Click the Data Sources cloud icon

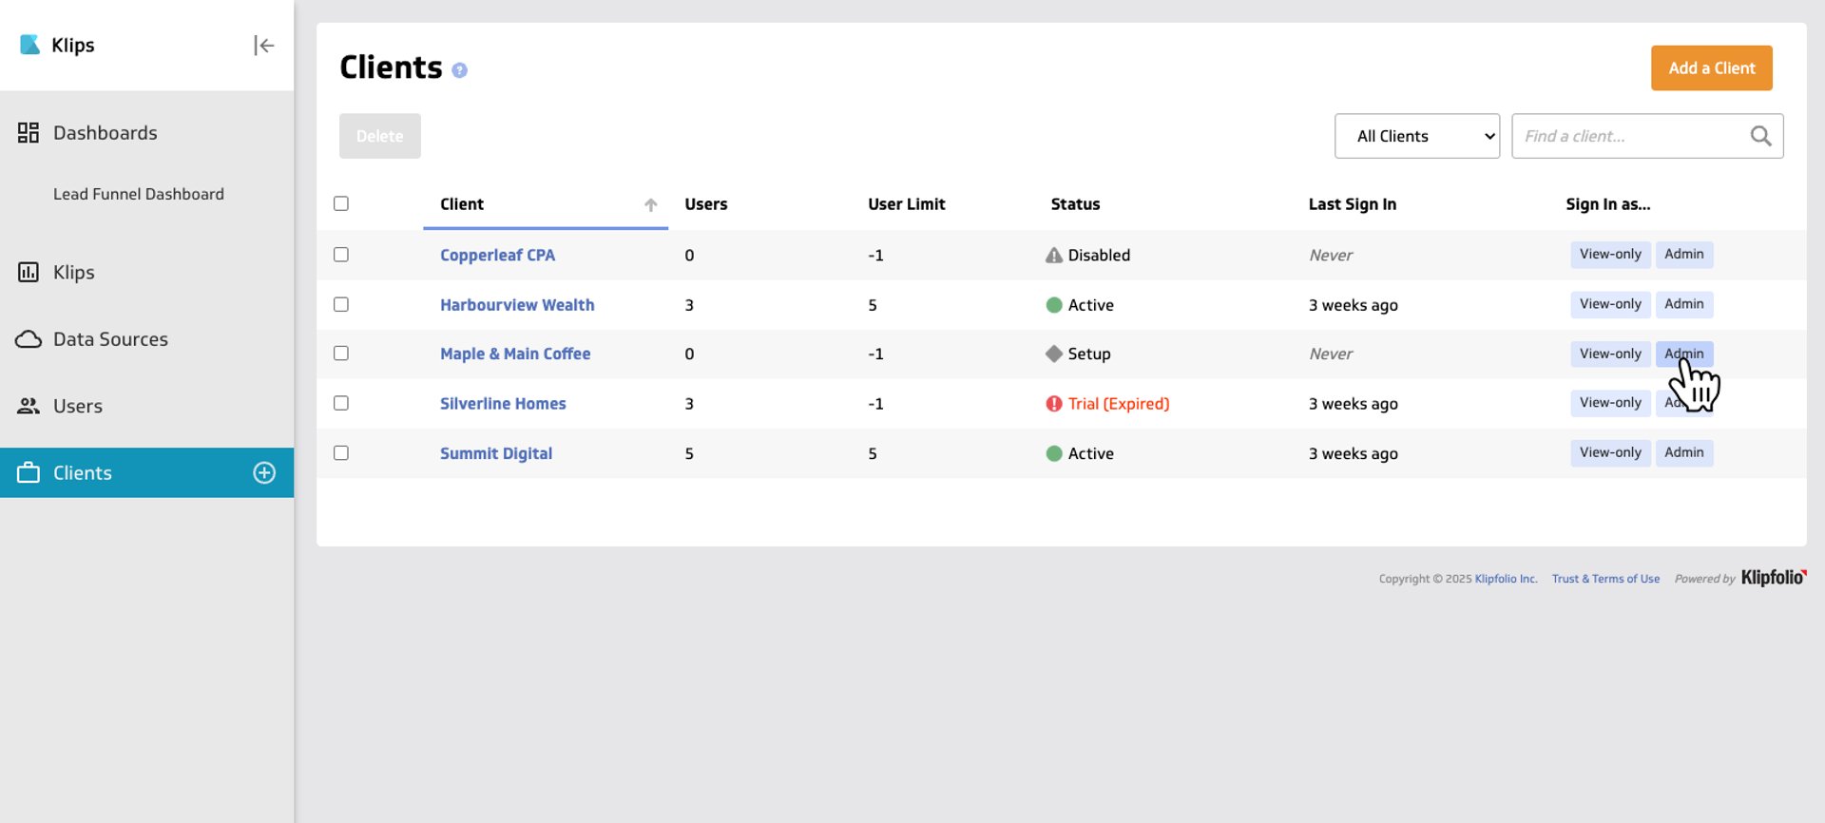point(29,339)
